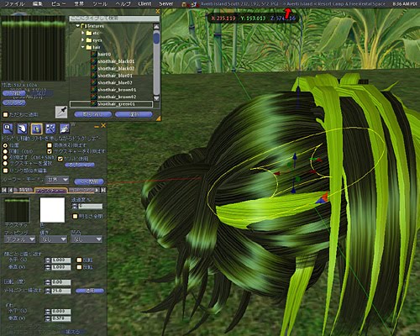Select the 位置 (Position) radio button
420x336 pixels.
pyautogui.click(x=5, y=145)
